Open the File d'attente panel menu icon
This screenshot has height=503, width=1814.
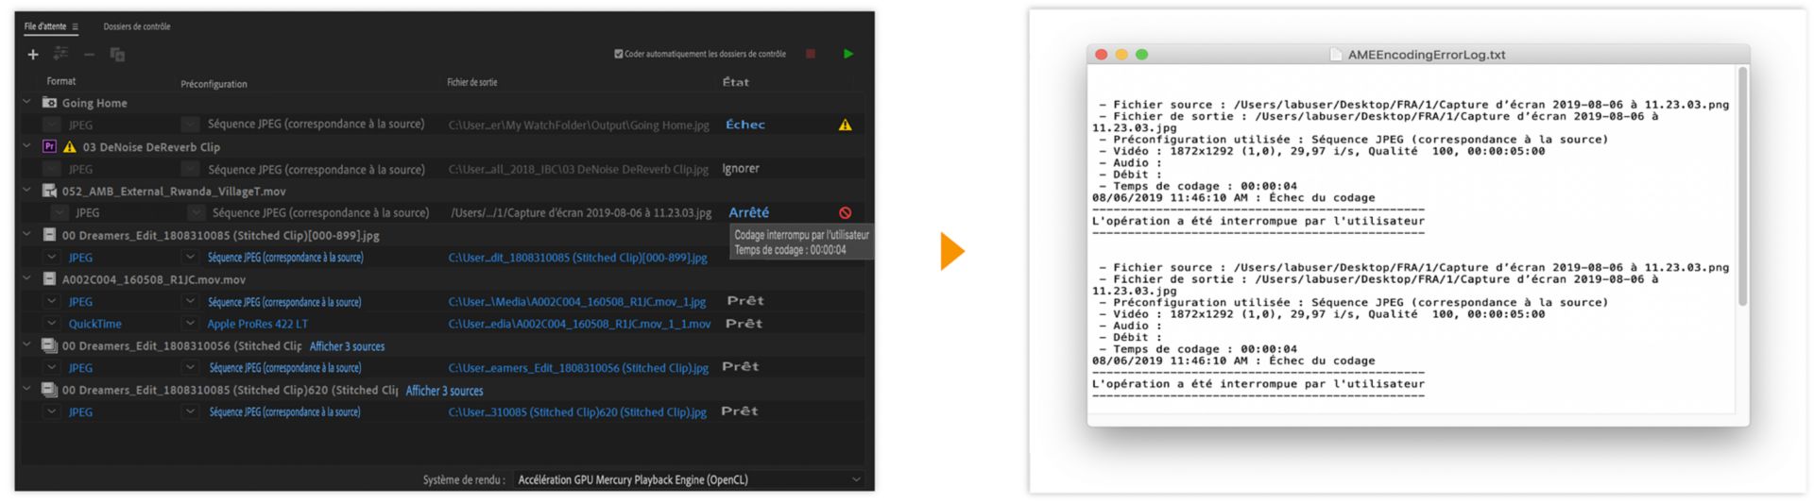pyautogui.click(x=75, y=26)
